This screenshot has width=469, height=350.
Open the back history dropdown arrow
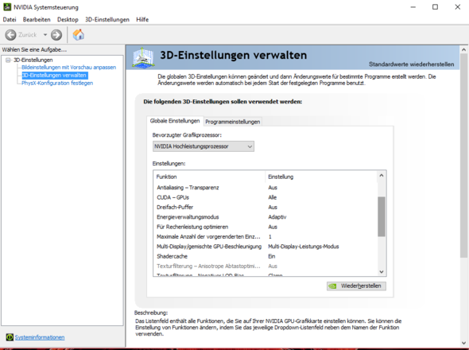tap(45, 35)
